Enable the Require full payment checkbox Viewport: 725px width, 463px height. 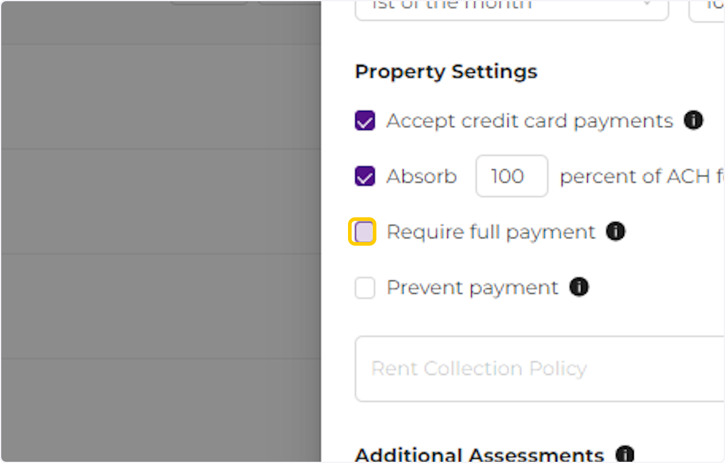click(363, 231)
